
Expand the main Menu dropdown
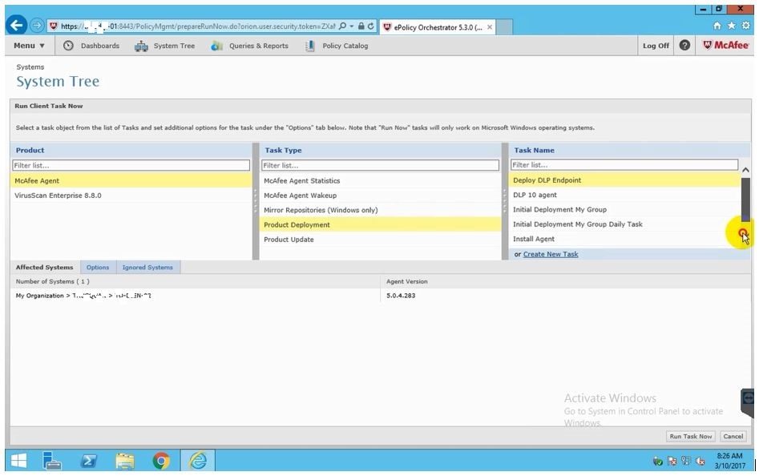click(x=30, y=46)
